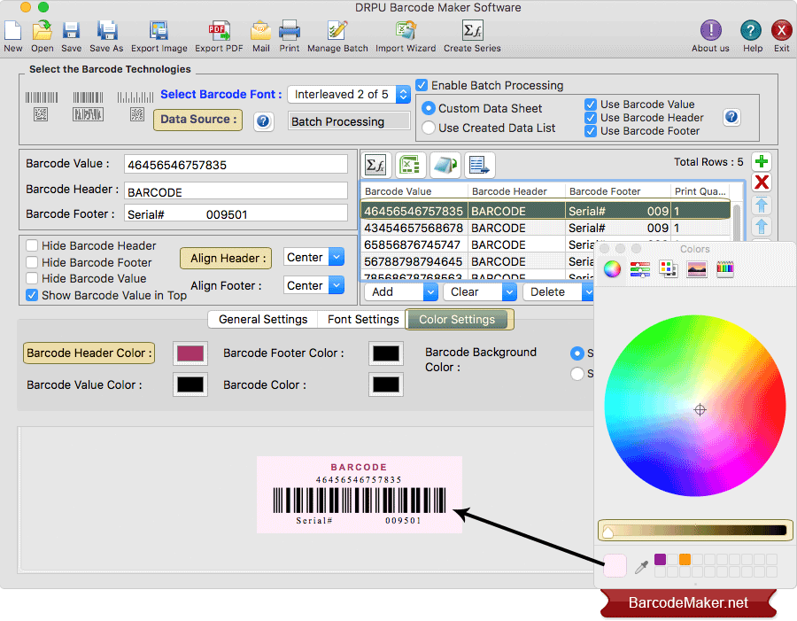The width and height of the screenshot is (797, 621).
Task: Click help icon beside Use Barcode options
Action: click(x=731, y=117)
